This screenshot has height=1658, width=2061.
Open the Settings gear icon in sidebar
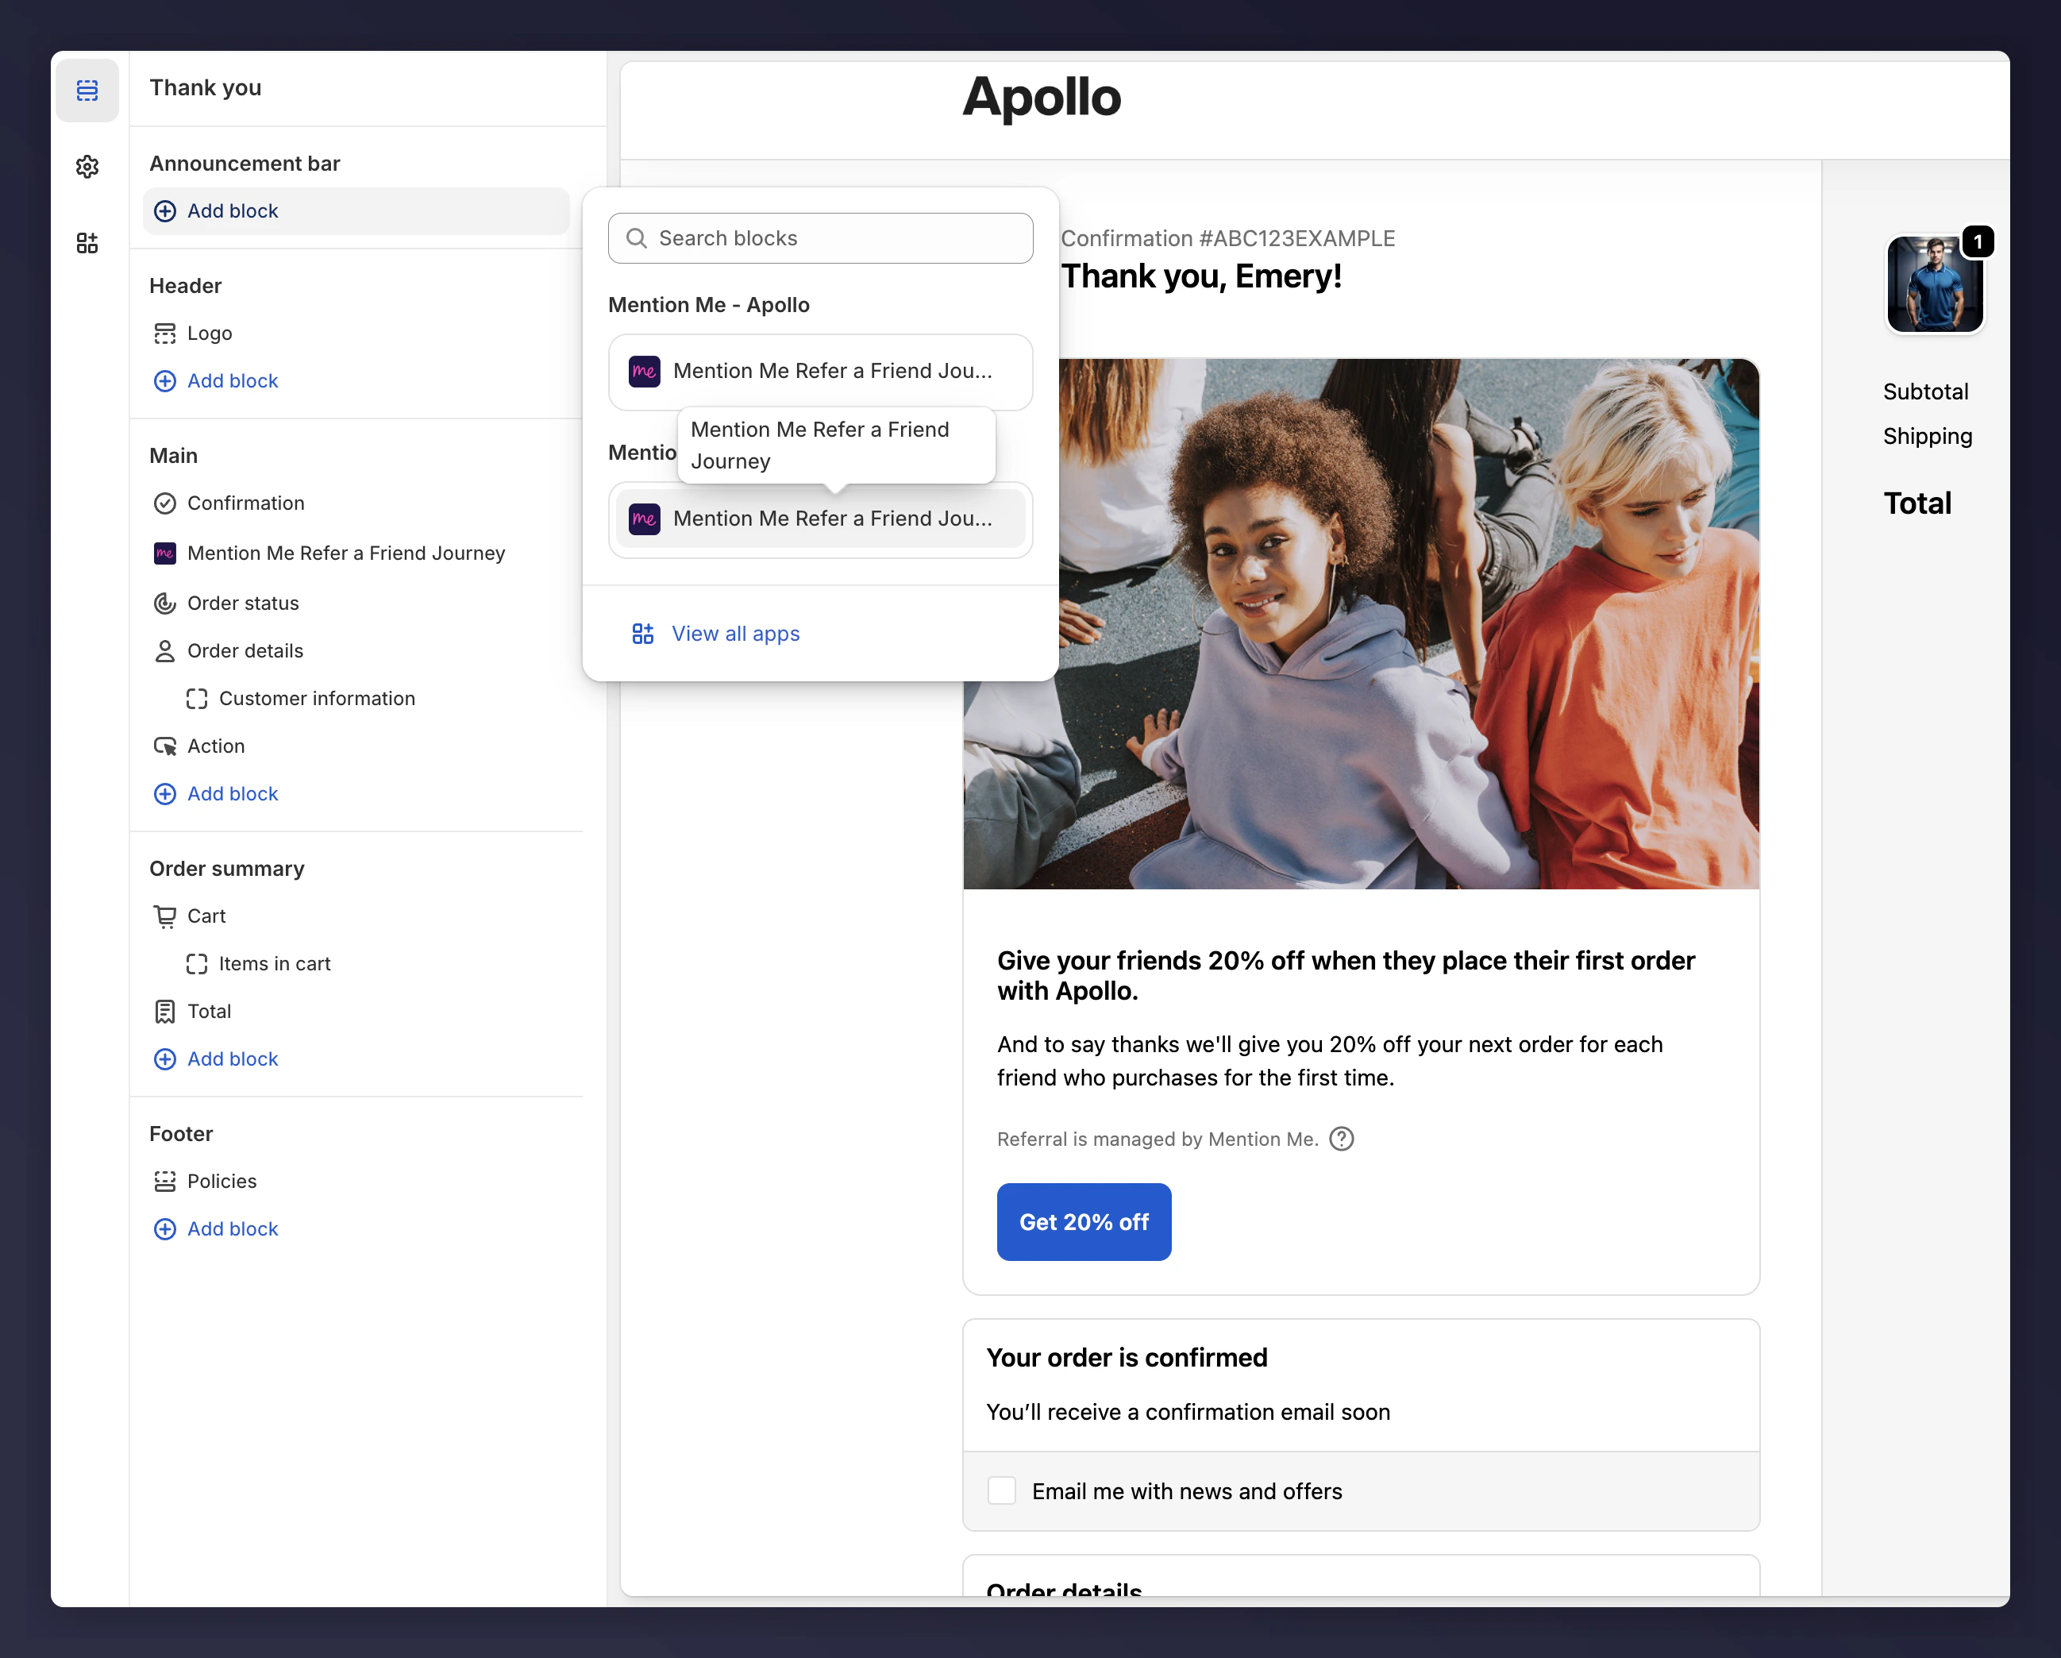87,167
